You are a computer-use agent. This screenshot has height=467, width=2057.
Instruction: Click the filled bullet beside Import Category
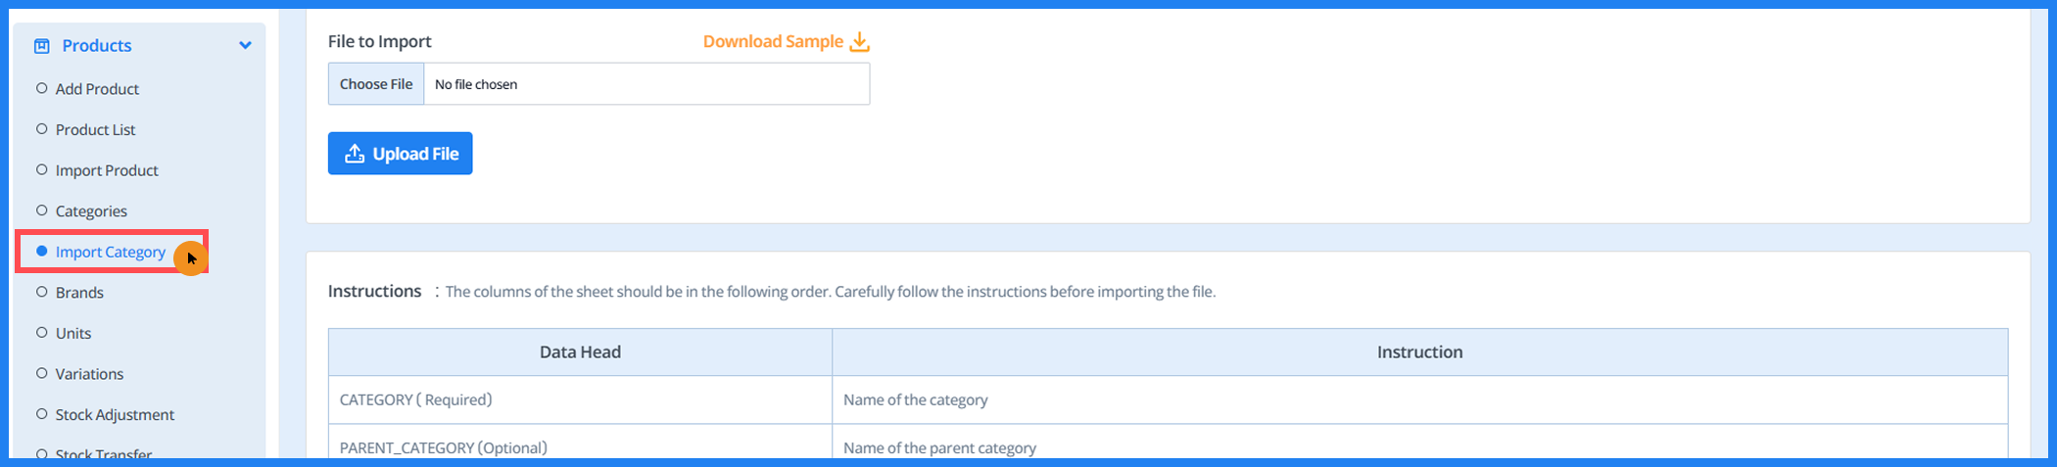[42, 252]
